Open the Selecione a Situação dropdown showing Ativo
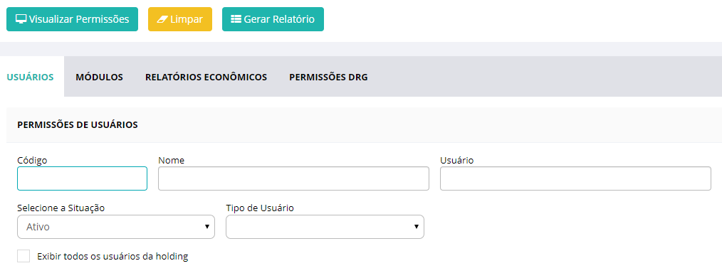This screenshot has width=722, height=278. [116, 227]
